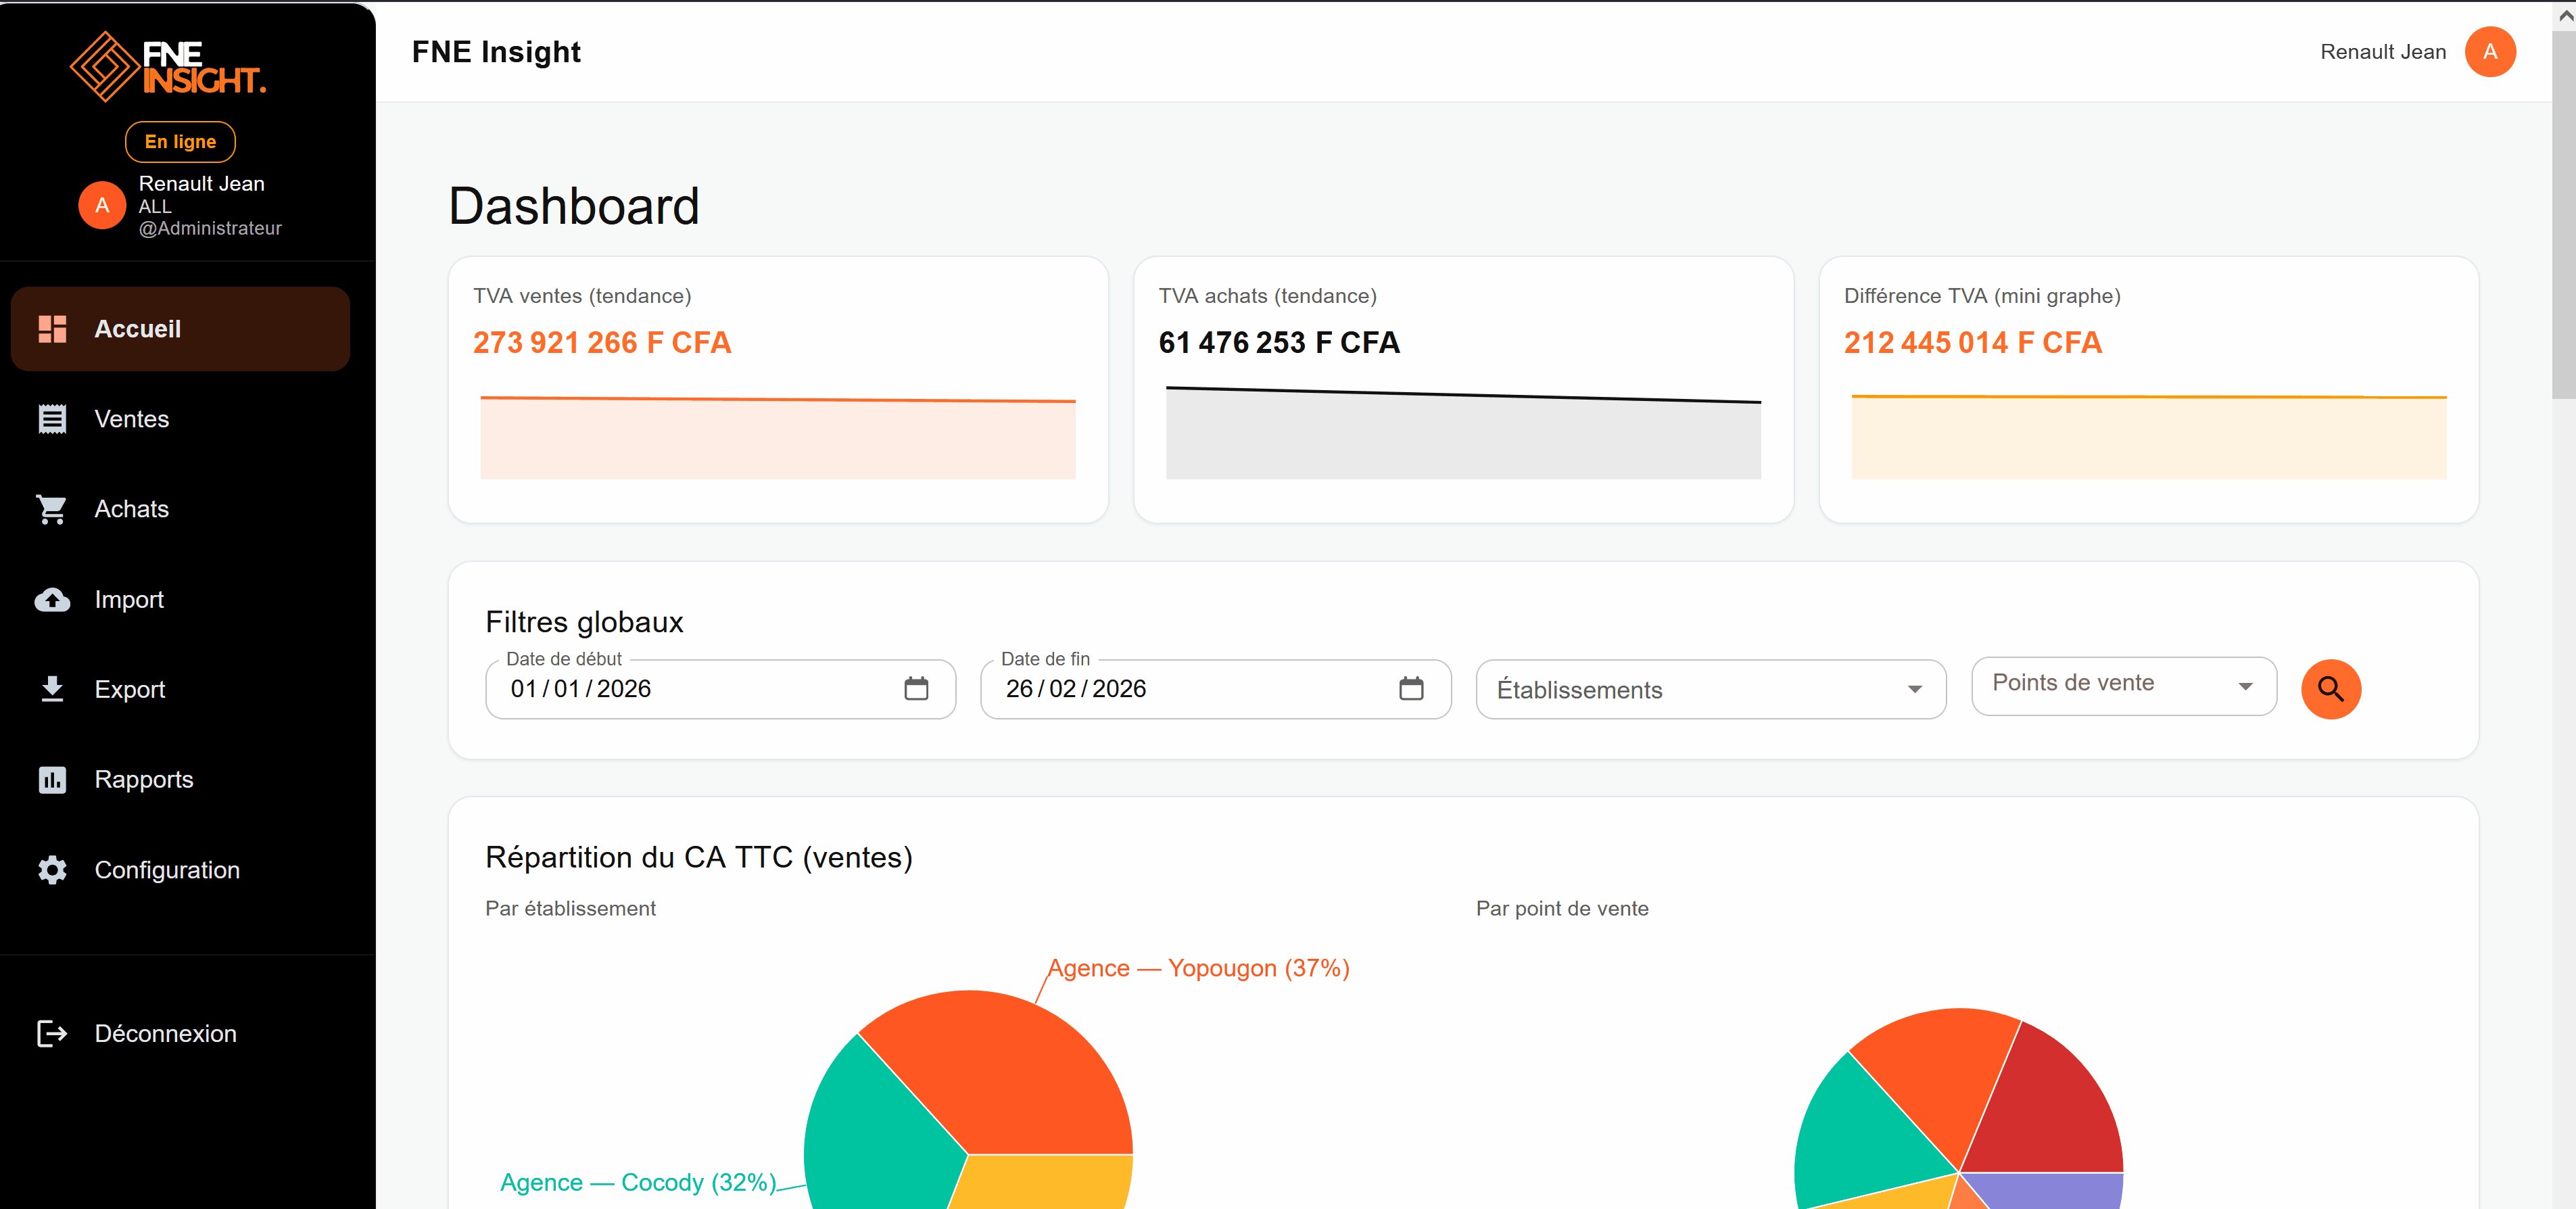Select the Rapports menu entry
Screen dimensions: 2576x1209
click(144, 779)
